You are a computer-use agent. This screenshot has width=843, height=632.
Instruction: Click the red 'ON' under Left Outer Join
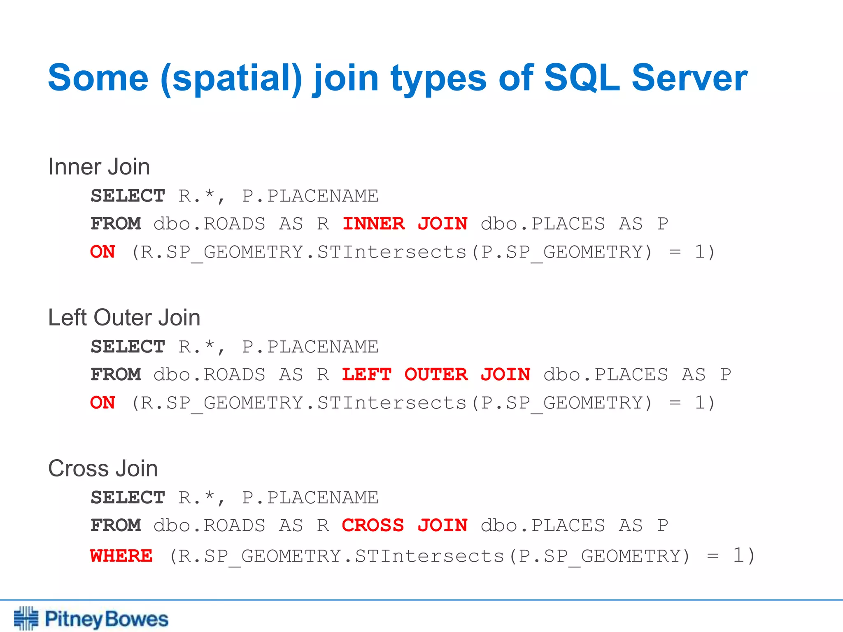point(102,403)
